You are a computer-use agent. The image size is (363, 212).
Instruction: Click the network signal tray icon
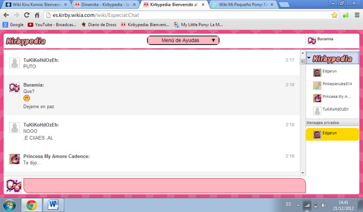point(307,205)
